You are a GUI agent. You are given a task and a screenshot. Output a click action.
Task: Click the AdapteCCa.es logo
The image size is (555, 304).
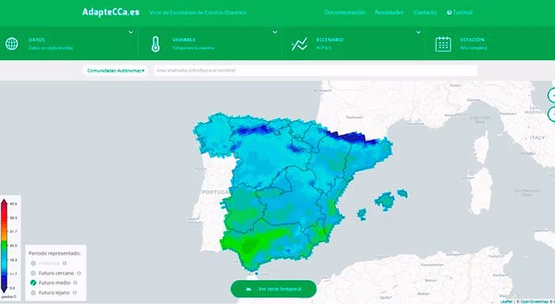pyautogui.click(x=111, y=13)
